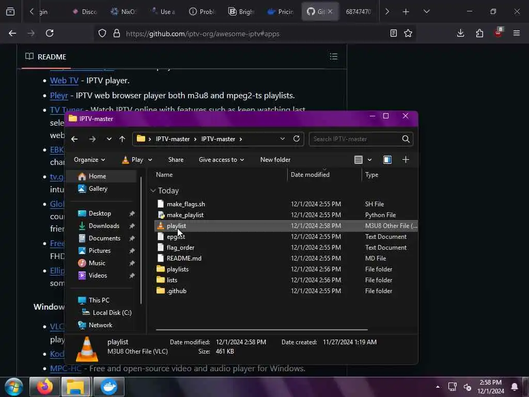The height and width of the screenshot is (397, 529).
Task: Click the Explorer forward arrow
Action: click(92, 139)
